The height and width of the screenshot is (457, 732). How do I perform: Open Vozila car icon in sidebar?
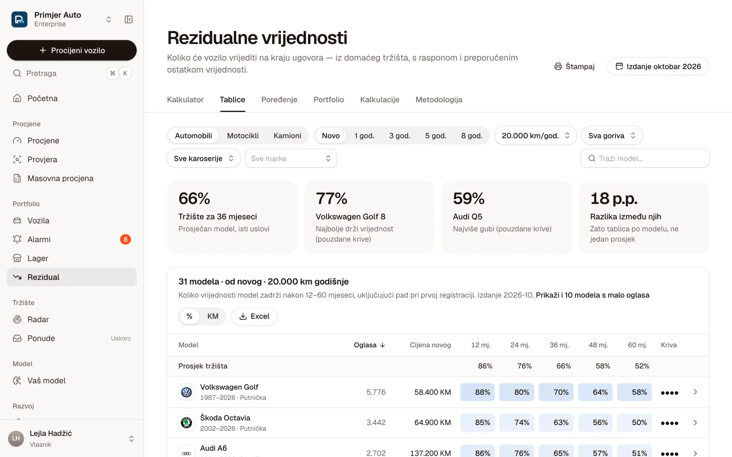[x=17, y=221]
